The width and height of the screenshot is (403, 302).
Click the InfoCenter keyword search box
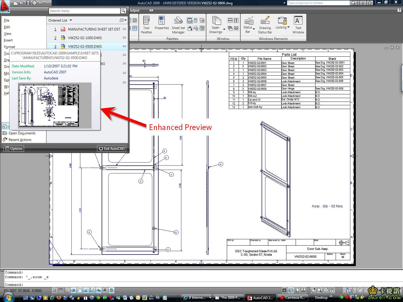click(318, 3)
